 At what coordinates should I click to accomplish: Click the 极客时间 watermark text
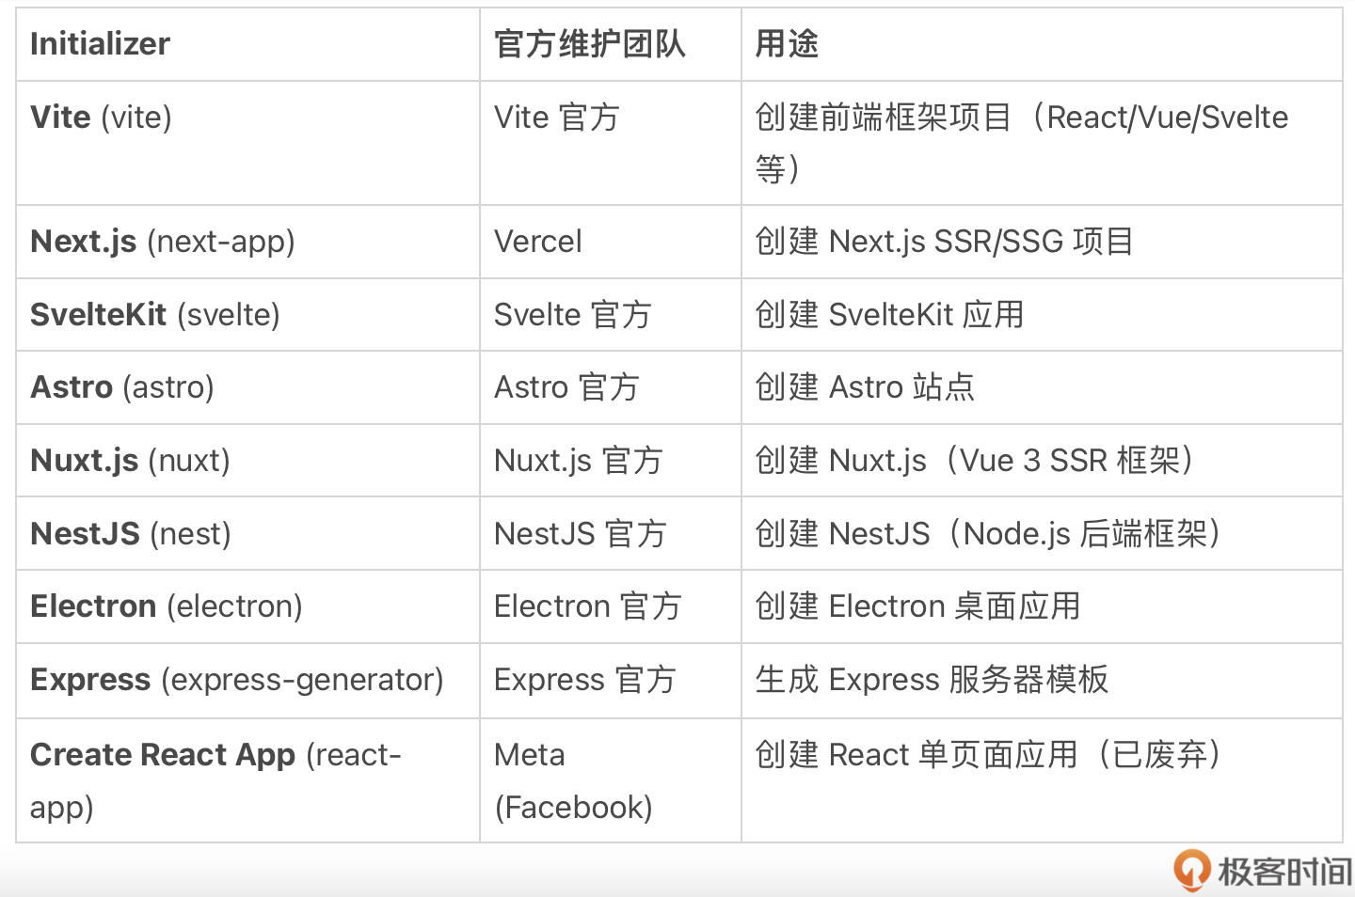pyautogui.click(x=1284, y=872)
